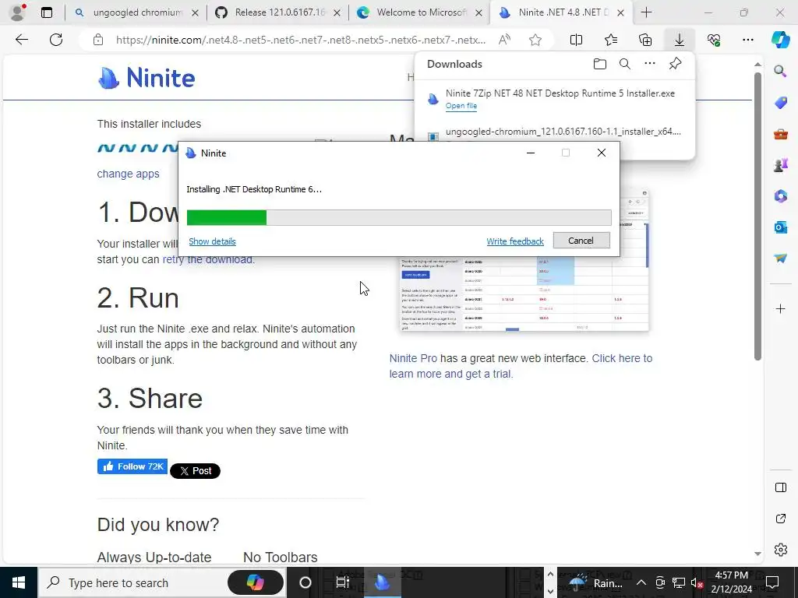The height and width of the screenshot is (598, 798).
Task: Click the address bar URL field
Action: [300, 40]
